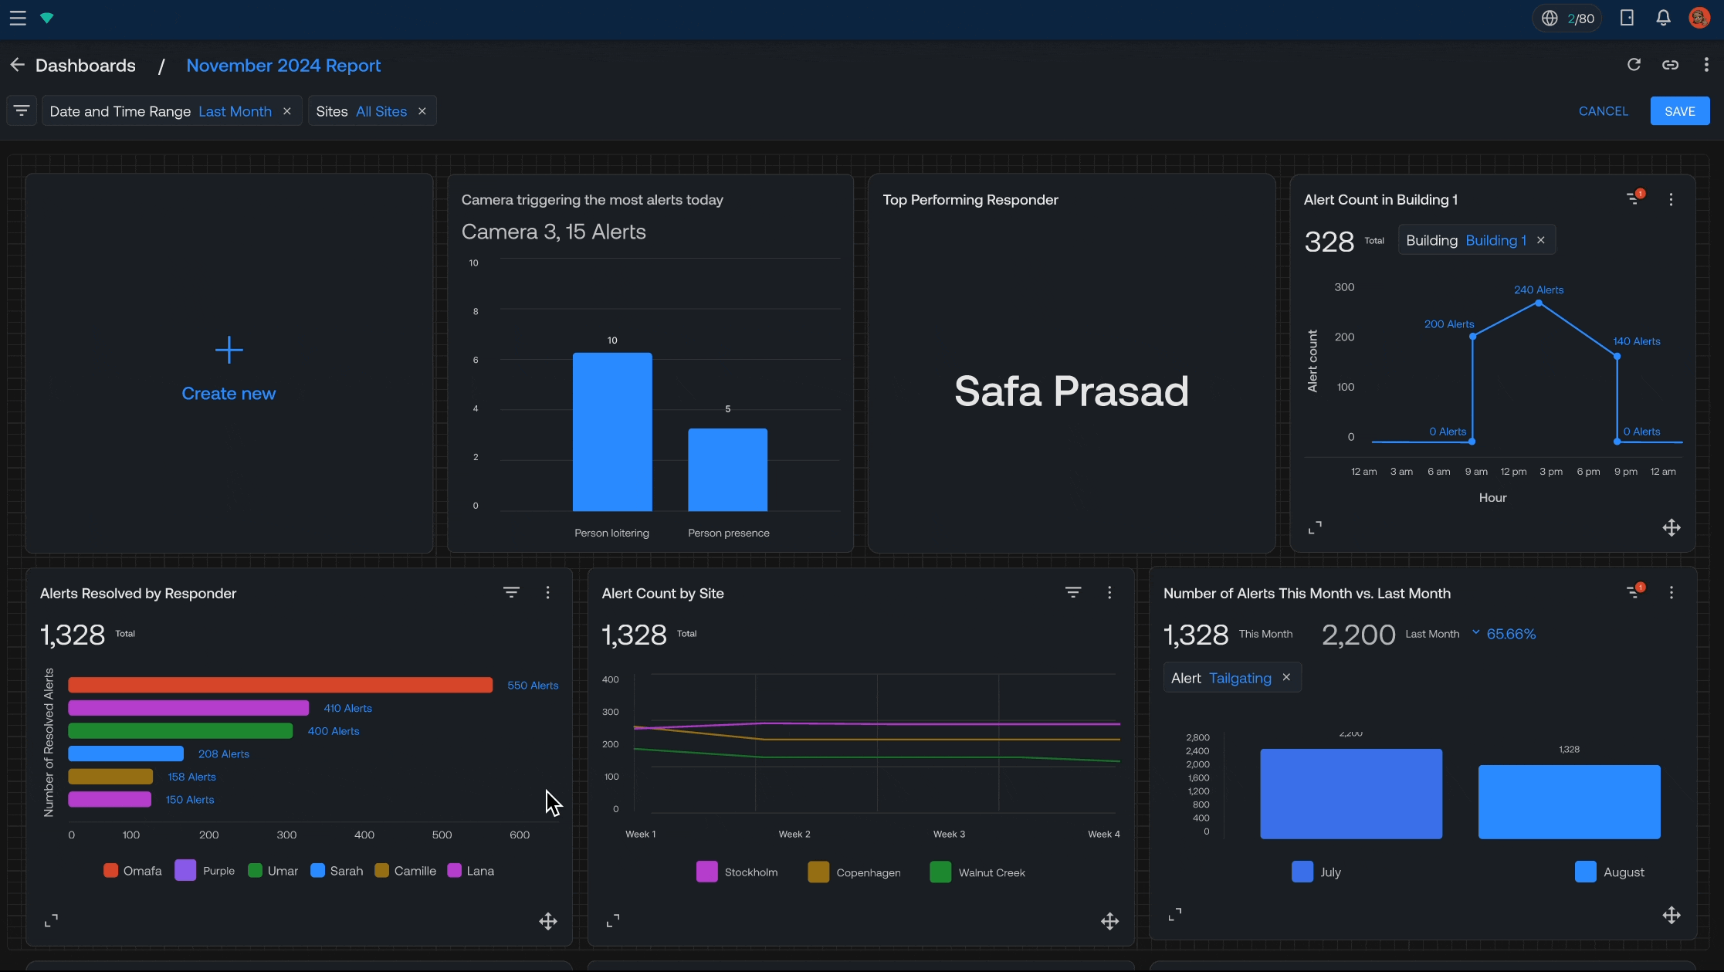Copy the dashboard share link icon

click(1671, 65)
